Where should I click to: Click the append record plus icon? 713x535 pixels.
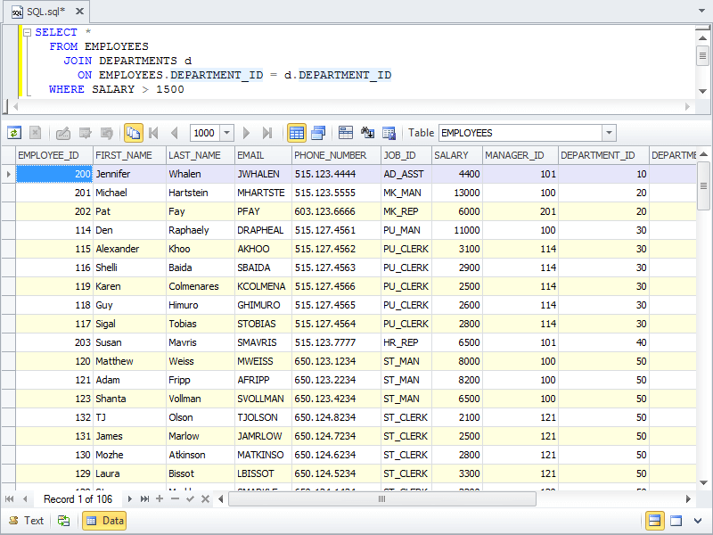[x=160, y=499]
